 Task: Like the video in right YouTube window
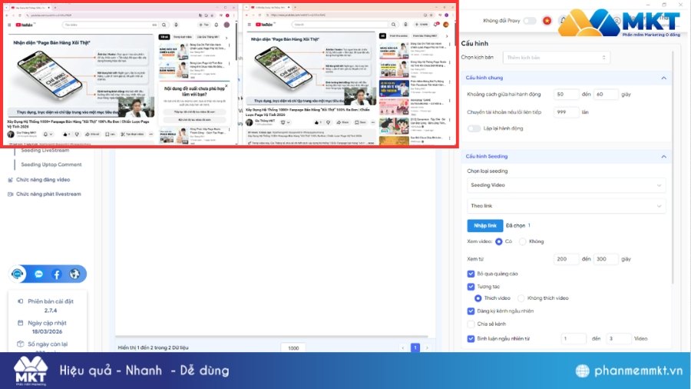(318, 122)
